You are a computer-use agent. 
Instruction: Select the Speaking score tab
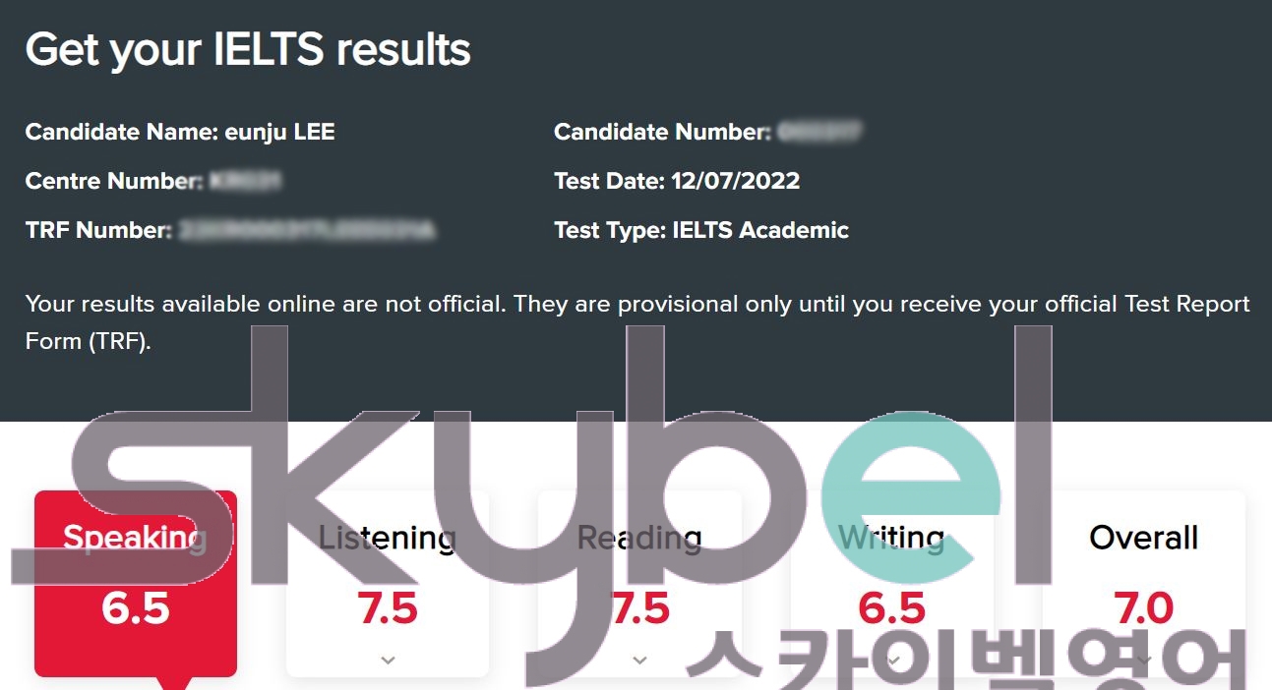click(136, 584)
